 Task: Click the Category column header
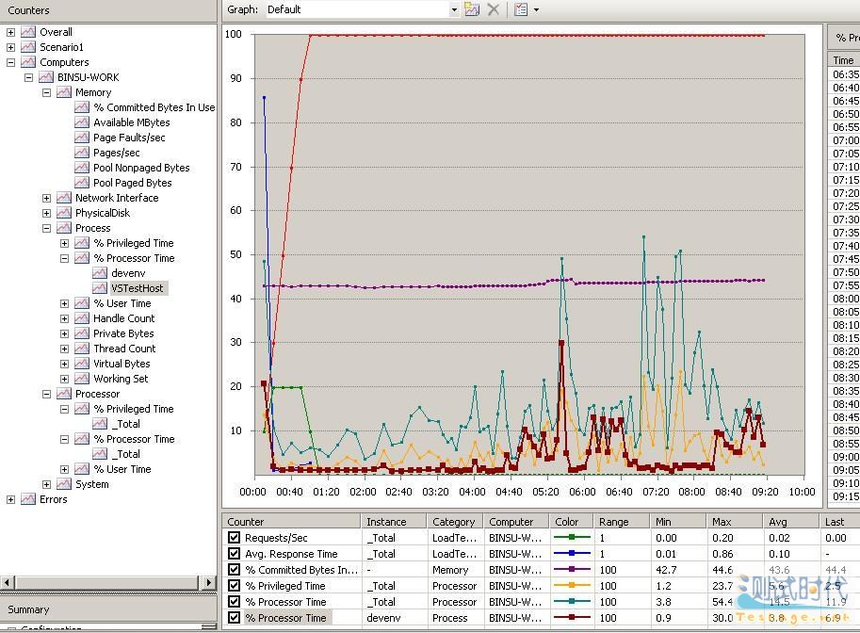pyautogui.click(x=453, y=521)
